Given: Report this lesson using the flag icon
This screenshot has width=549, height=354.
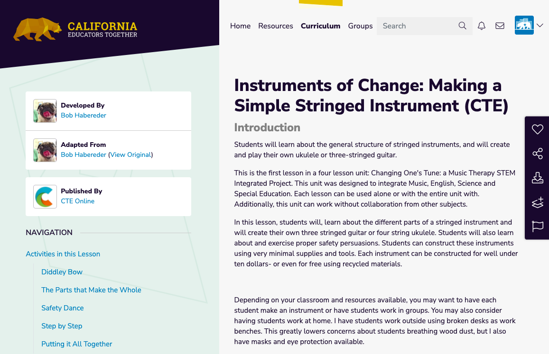Looking at the screenshot, I should [x=537, y=227].
